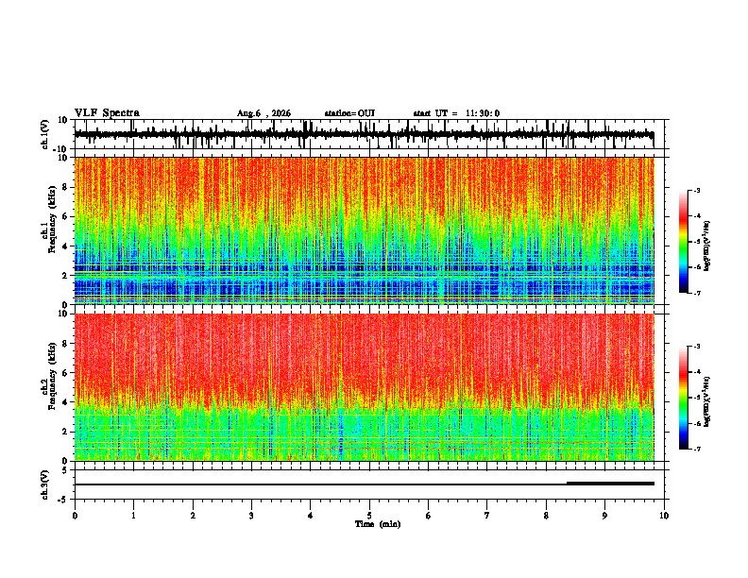Click the '-3' label on ch.2 color scale

click(696, 347)
